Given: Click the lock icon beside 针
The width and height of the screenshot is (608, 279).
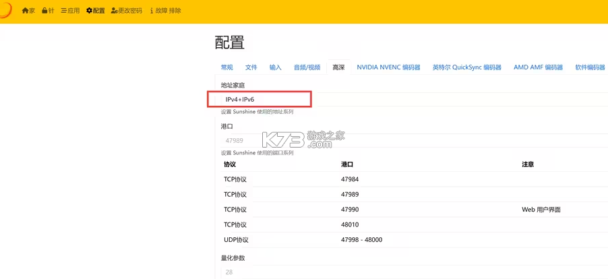Looking at the screenshot, I should 45,11.
